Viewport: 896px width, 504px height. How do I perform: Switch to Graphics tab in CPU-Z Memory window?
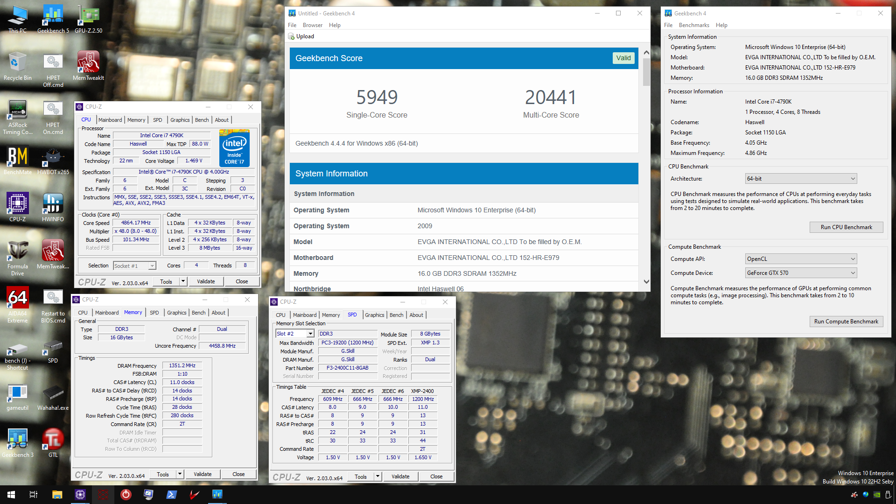click(x=177, y=313)
